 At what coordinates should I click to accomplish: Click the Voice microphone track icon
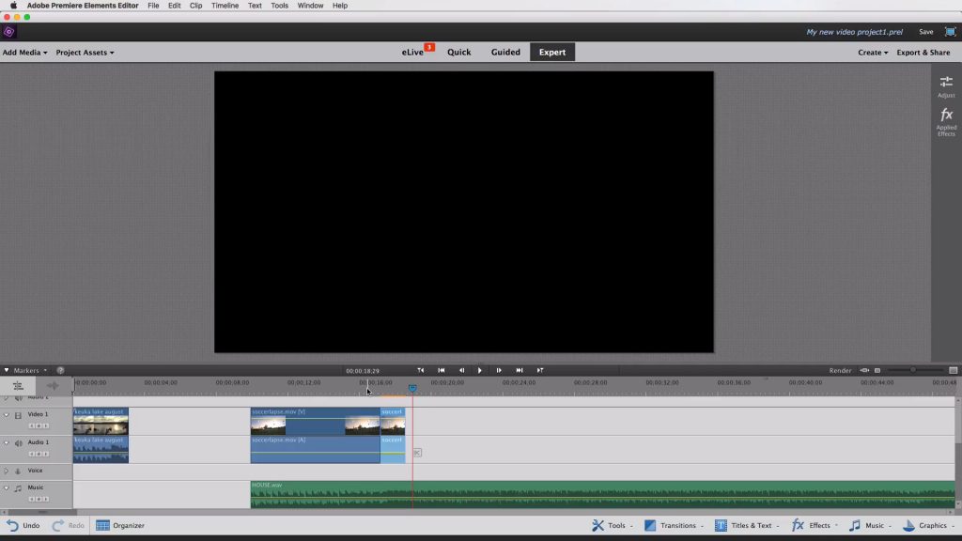coord(18,471)
